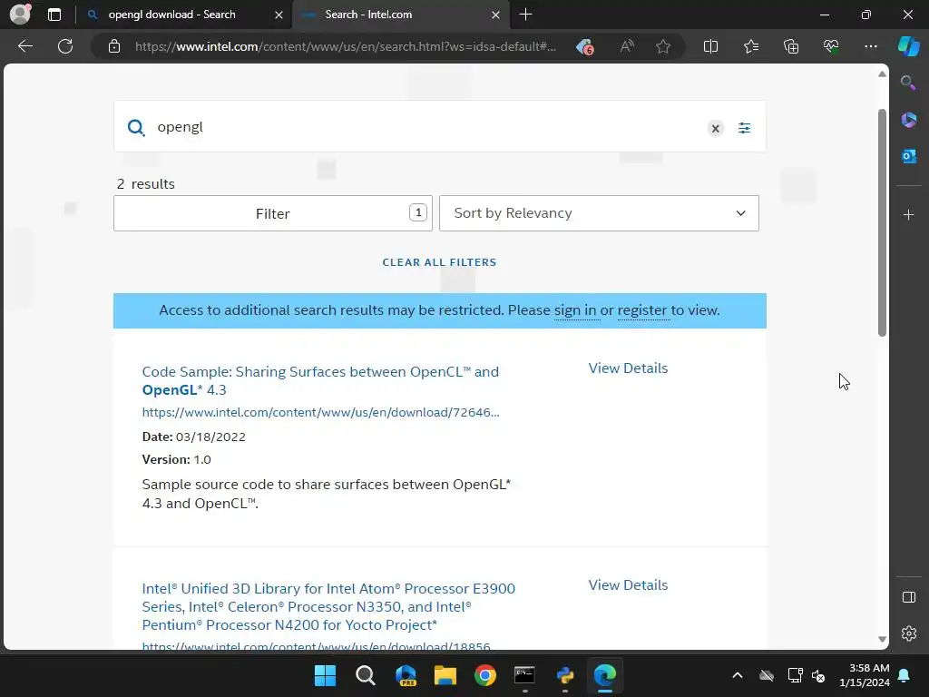Open the taskbar clock showing 3:58 AM
The width and height of the screenshot is (929, 697).
click(x=865, y=675)
